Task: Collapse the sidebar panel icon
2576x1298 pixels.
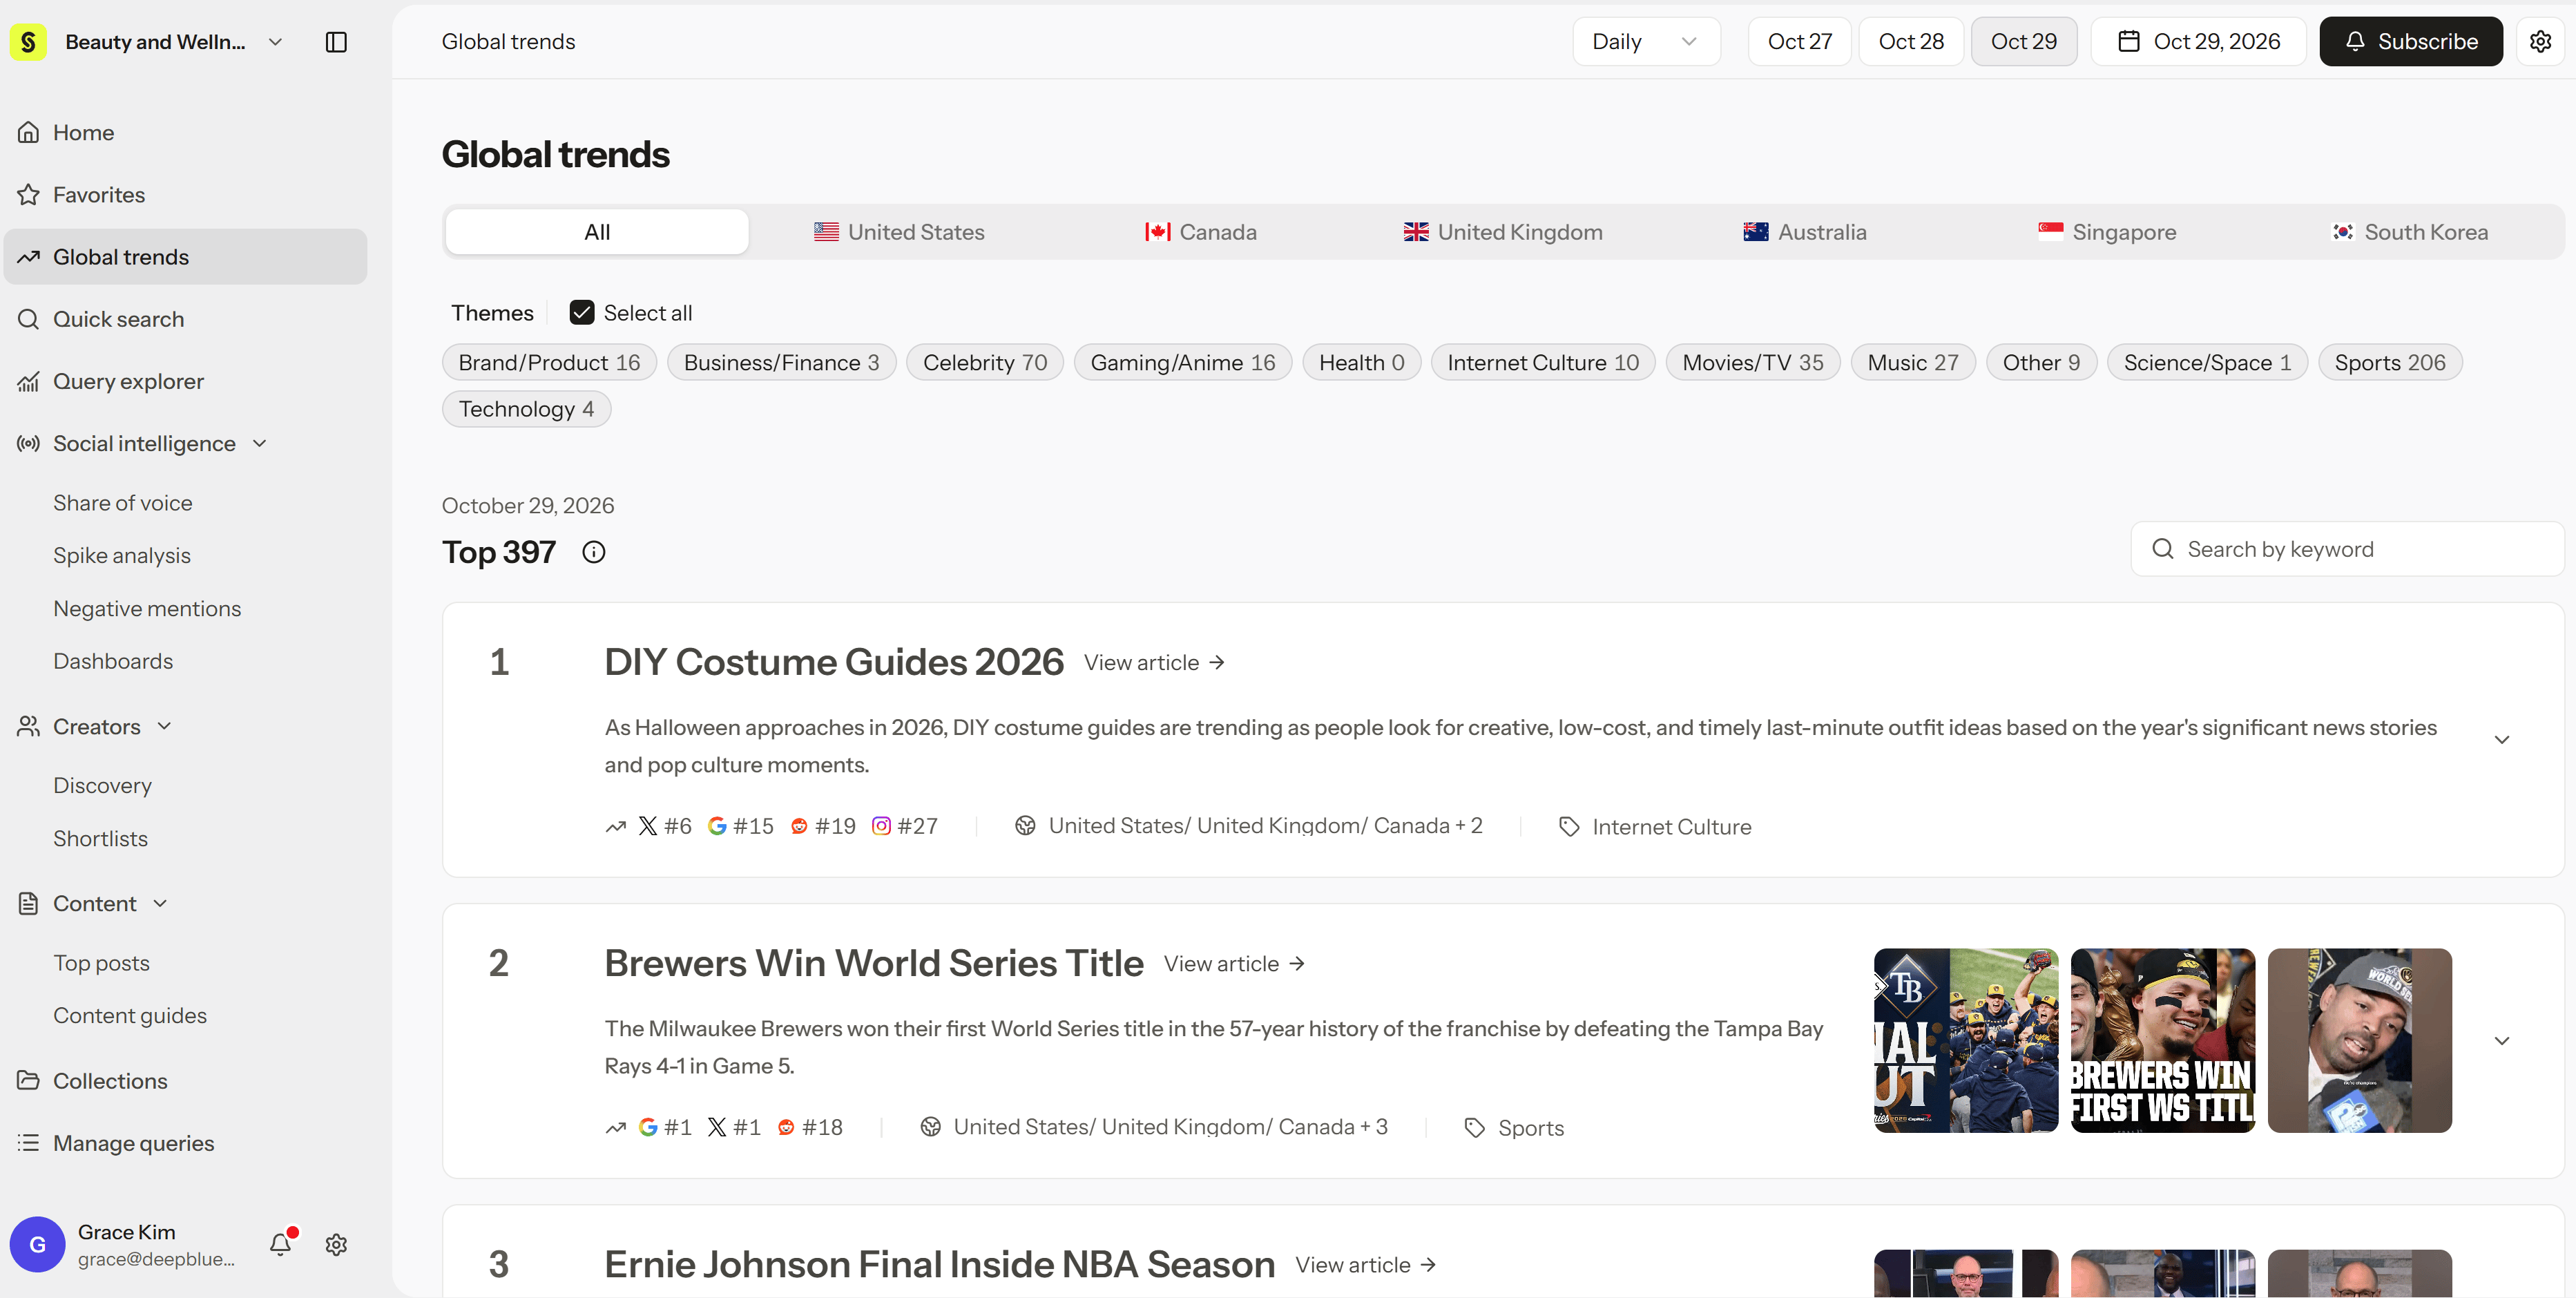Action: (336, 42)
